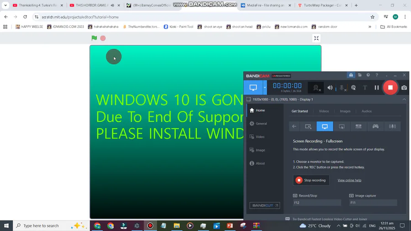Open About section in Bandicam sidebar
Screen dimensions: 411x231
click(265, 163)
